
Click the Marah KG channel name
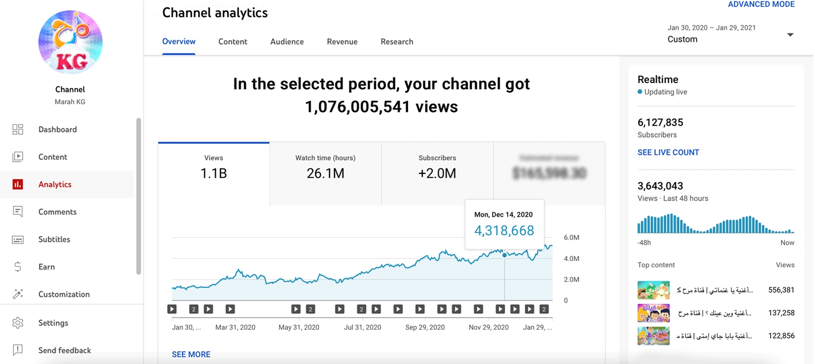[70, 102]
